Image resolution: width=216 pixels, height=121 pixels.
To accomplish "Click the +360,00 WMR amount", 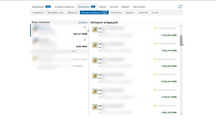I will (169, 66).
